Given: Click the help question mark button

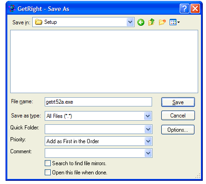Looking at the screenshot, I should click(x=184, y=8).
